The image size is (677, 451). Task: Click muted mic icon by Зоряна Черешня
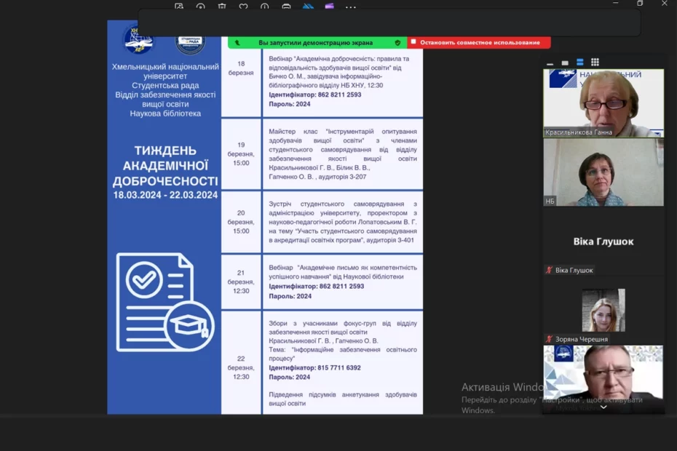(550, 339)
